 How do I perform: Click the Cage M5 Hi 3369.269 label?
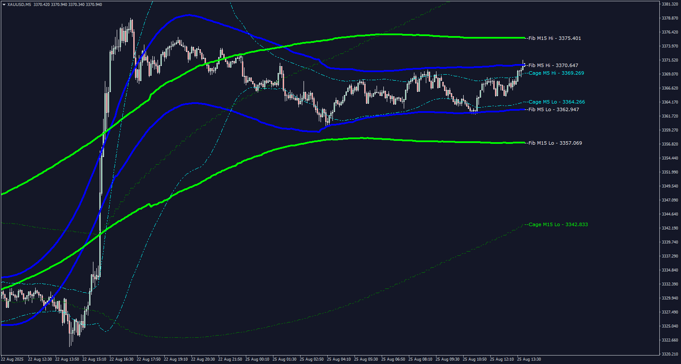(x=556, y=73)
